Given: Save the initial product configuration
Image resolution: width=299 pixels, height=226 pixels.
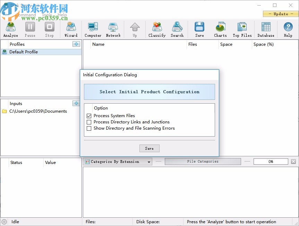Looking at the screenshot, I should coord(149,148).
